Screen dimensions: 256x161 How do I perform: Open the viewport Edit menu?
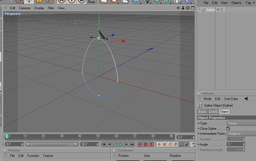[13, 8]
